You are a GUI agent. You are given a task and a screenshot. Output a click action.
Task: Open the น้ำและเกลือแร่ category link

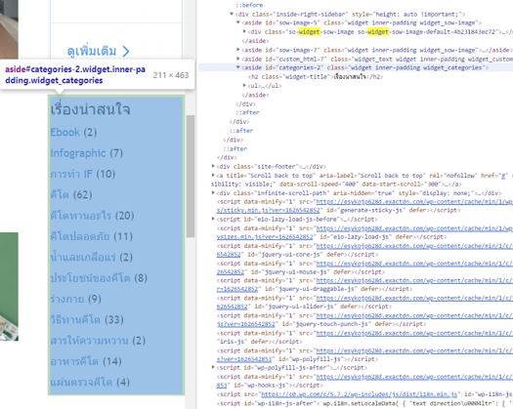[x=83, y=258]
